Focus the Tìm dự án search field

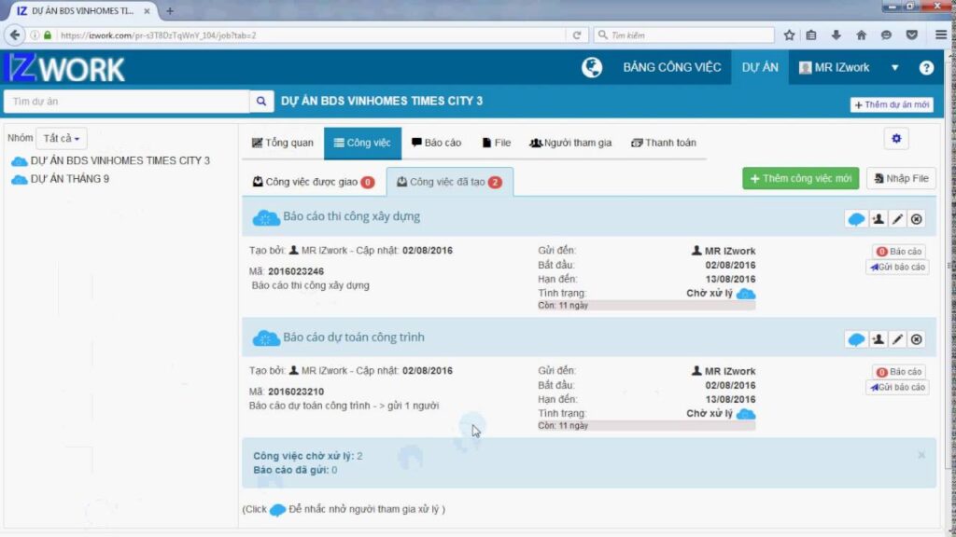pyautogui.click(x=127, y=102)
